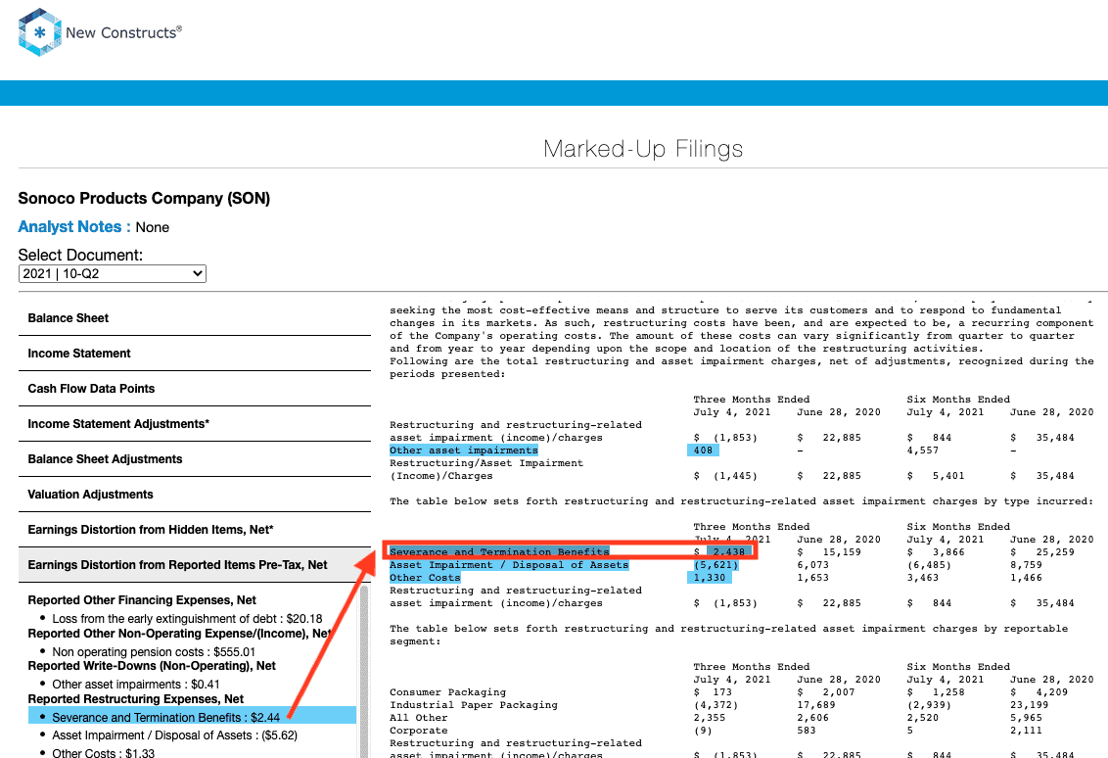Click the Marked-Up Filings page title
1108x758 pixels.
click(643, 149)
